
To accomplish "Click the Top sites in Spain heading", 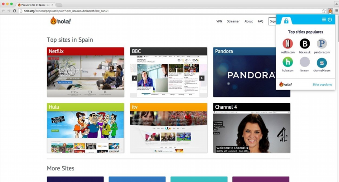I will coord(70,40).
